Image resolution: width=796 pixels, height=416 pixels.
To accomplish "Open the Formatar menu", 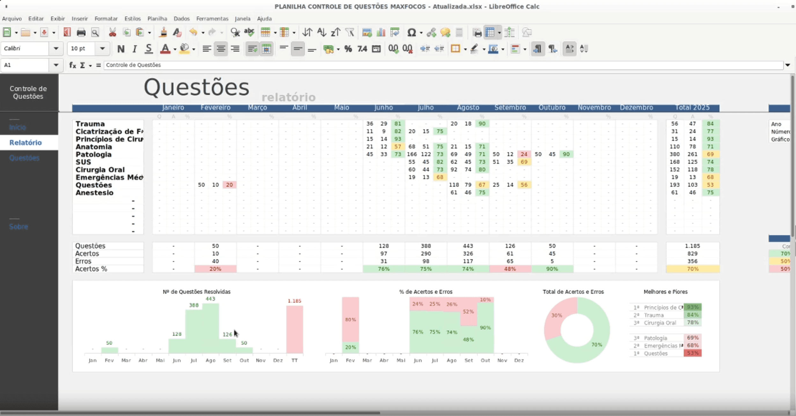I will (106, 18).
